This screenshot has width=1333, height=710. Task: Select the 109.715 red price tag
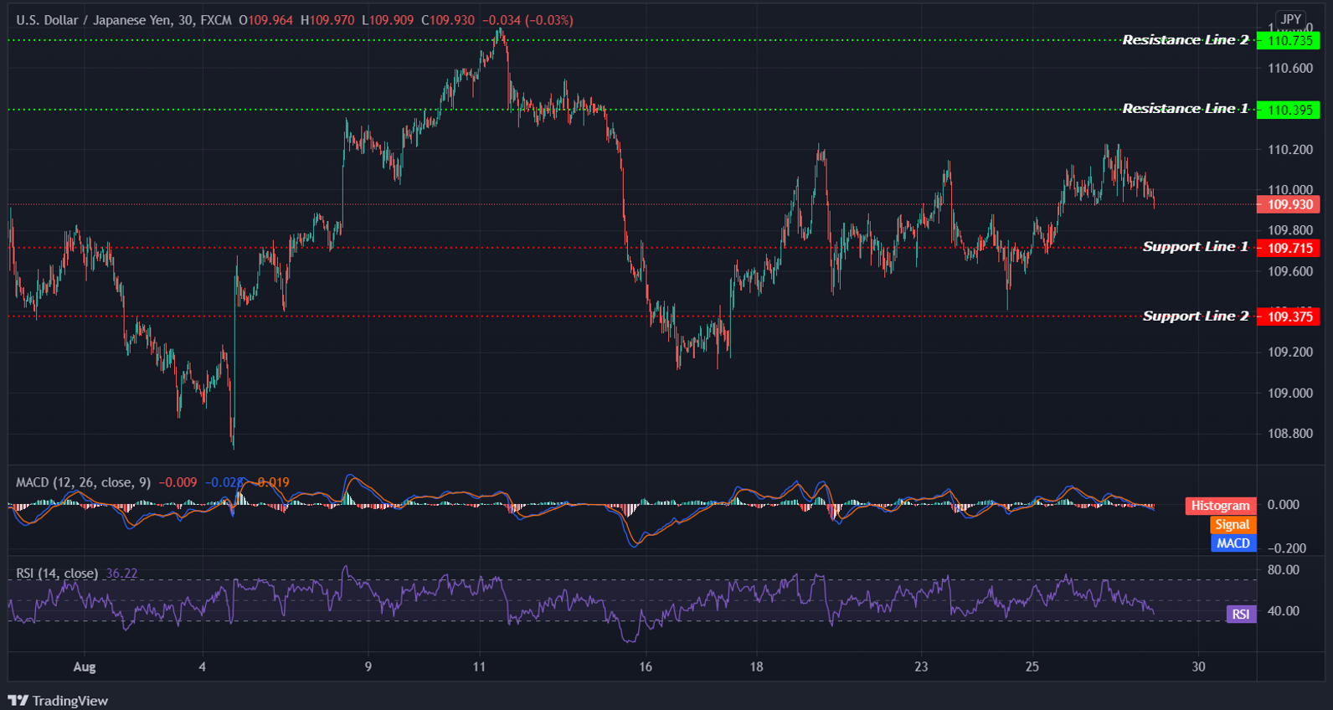[x=1289, y=248]
